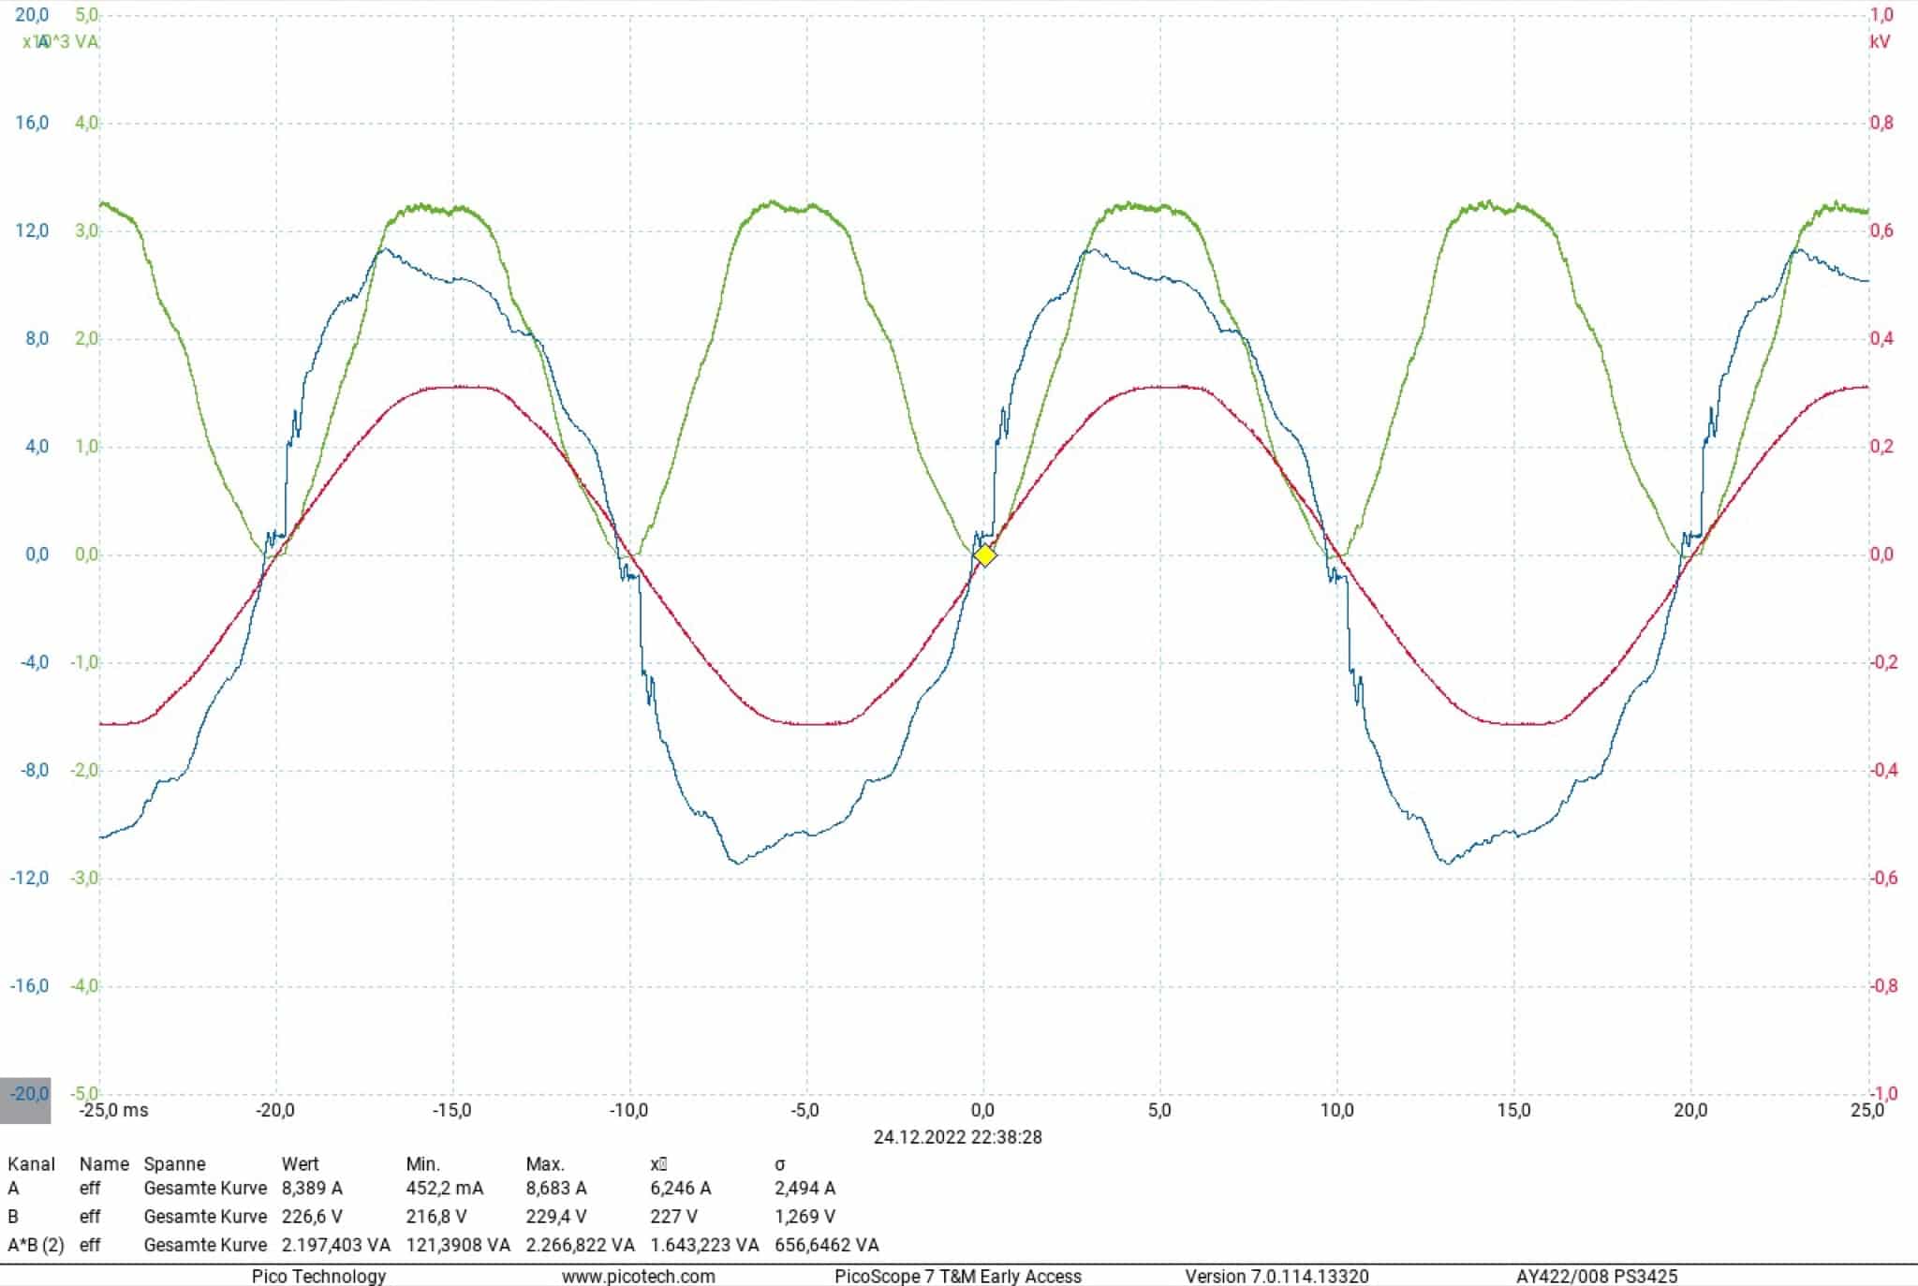Image resolution: width=1918 pixels, height=1286 pixels.
Task: Click the -25,0 ms time axis label
Action: click(x=113, y=1110)
